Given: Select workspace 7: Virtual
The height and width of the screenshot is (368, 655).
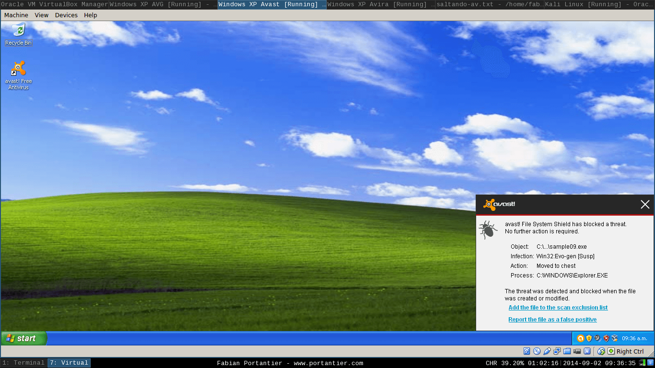Looking at the screenshot, I should [x=69, y=363].
